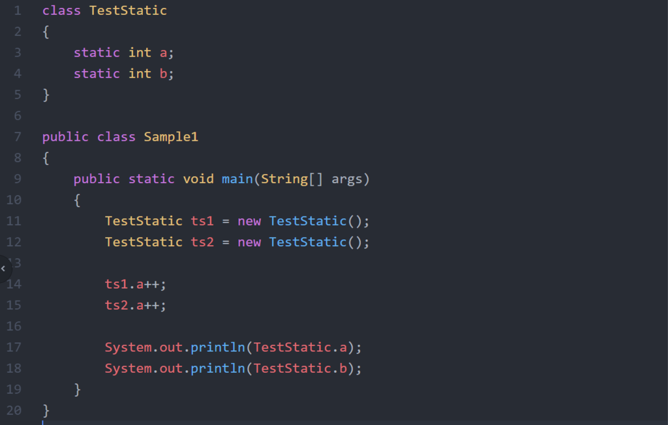The width and height of the screenshot is (668, 425).
Task: Click the main method name
Action: pos(237,179)
